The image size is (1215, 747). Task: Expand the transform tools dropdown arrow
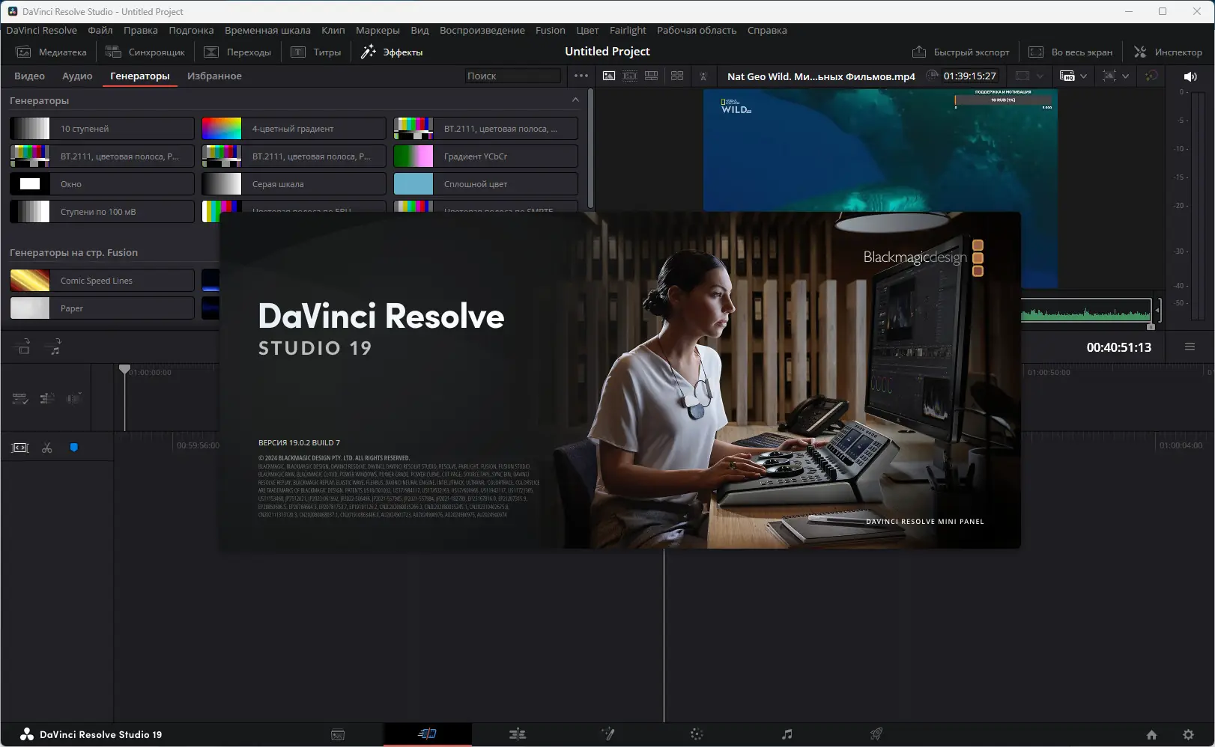tap(1125, 76)
